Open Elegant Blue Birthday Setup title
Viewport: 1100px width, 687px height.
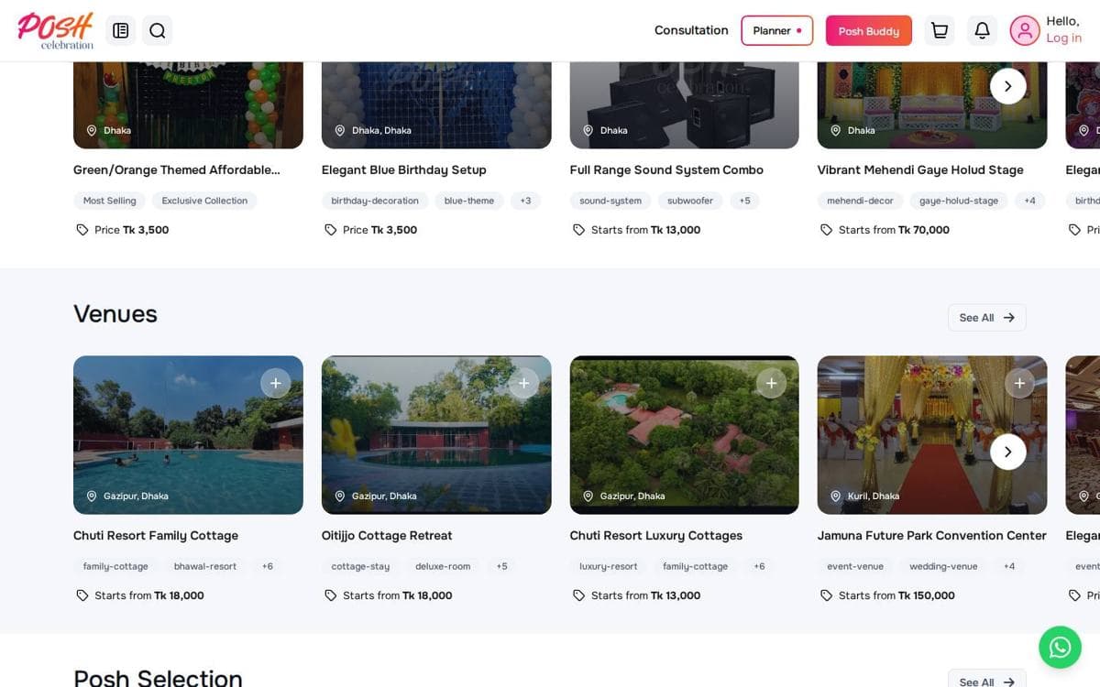coord(404,170)
